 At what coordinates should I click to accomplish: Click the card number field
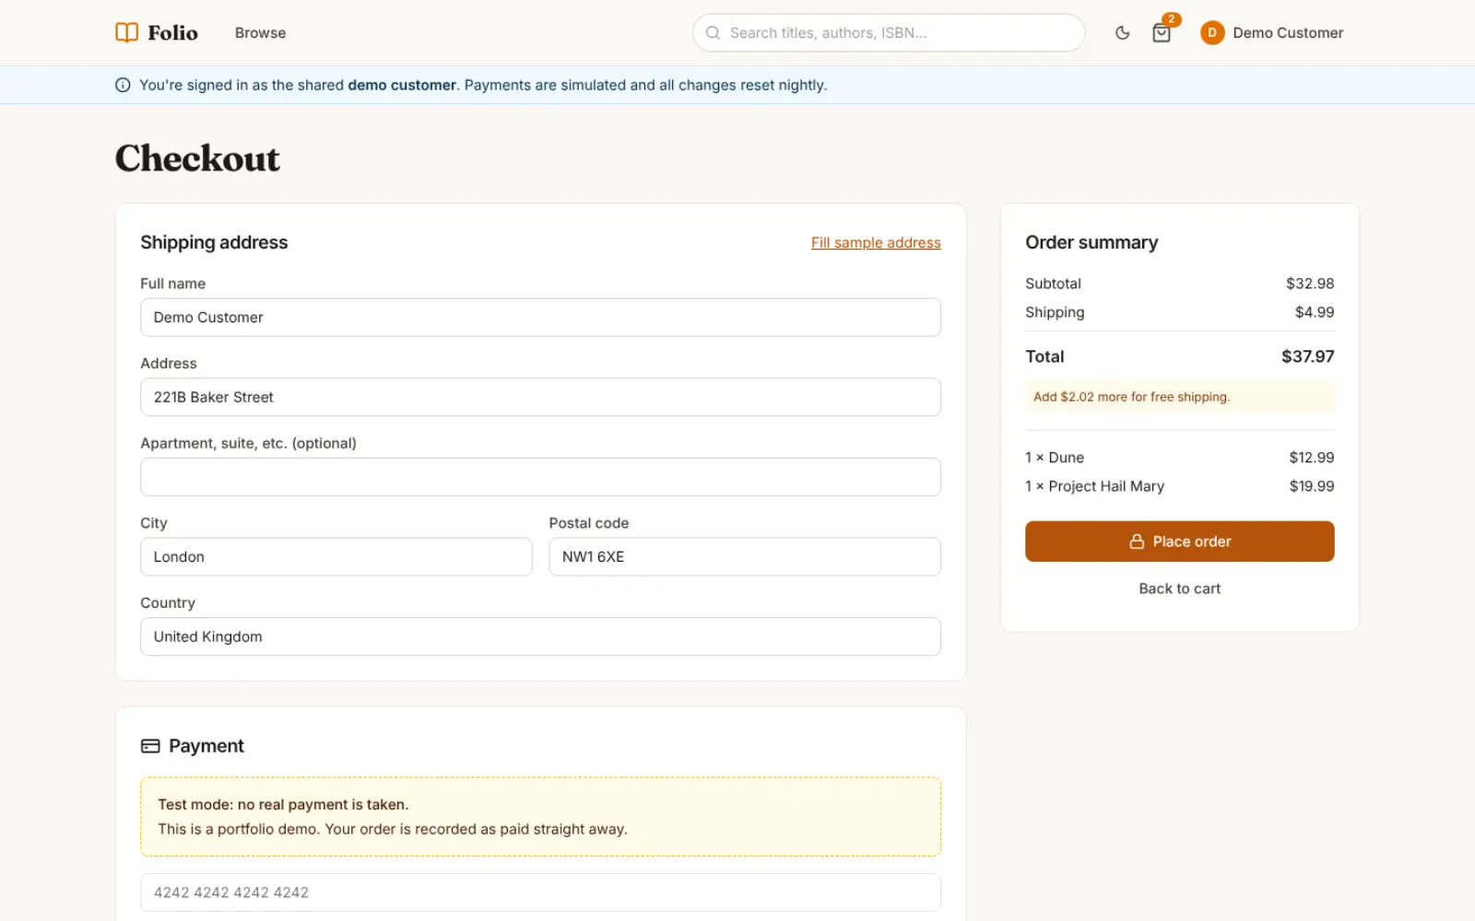pyautogui.click(x=540, y=892)
